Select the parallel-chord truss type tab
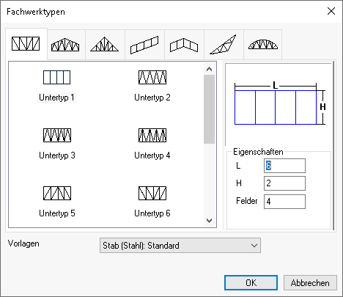The width and height of the screenshot is (343, 297). [x=26, y=44]
